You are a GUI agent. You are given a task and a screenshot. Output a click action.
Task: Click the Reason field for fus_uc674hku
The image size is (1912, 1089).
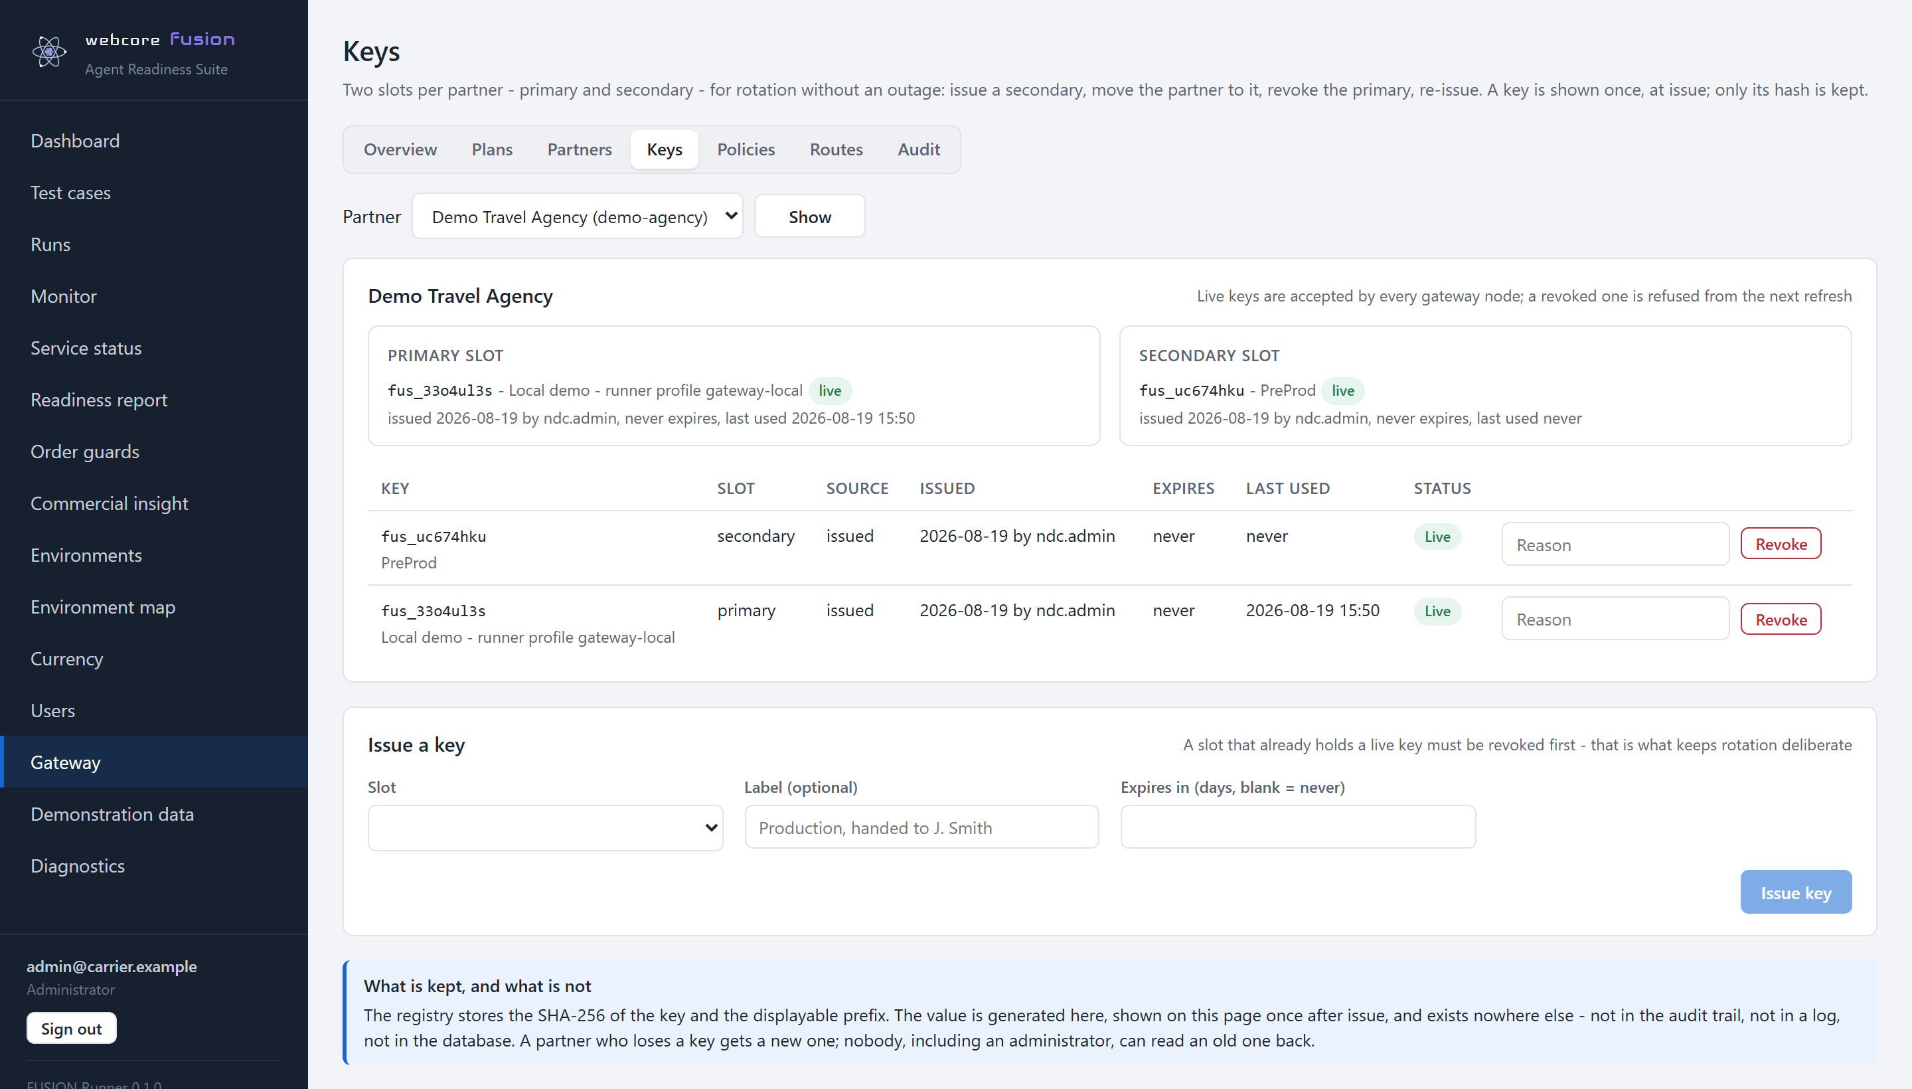click(x=1615, y=544)
